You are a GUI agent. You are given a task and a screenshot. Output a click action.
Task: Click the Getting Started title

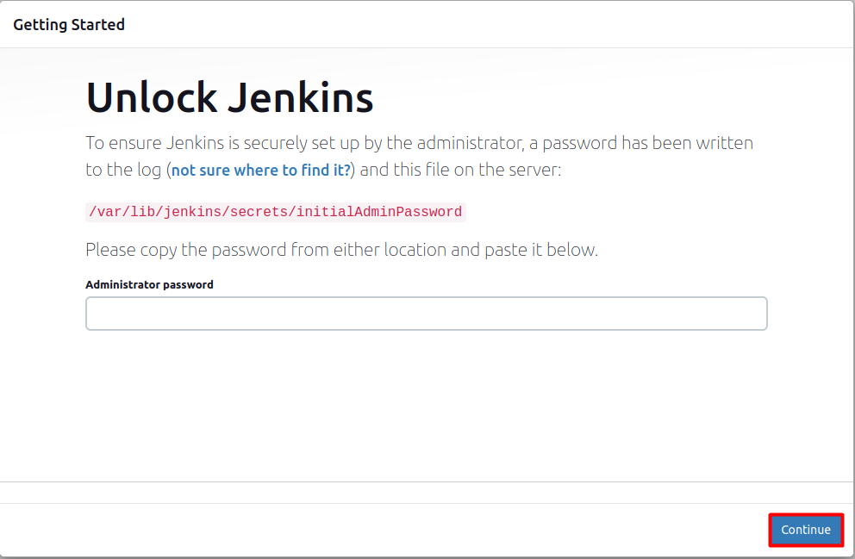tap(69, 24)
